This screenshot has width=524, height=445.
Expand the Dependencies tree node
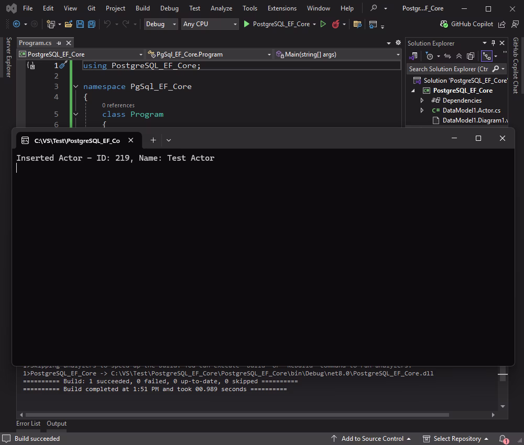422,100
